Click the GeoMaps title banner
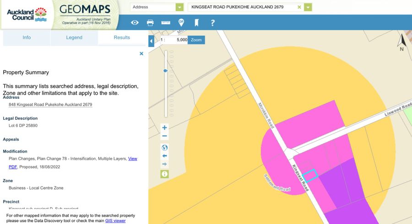 pyautogui.click(x=85, y=15)
